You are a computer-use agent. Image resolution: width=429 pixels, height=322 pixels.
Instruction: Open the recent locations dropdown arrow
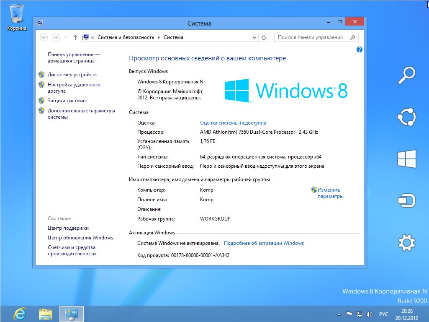(x=66, y=37)
